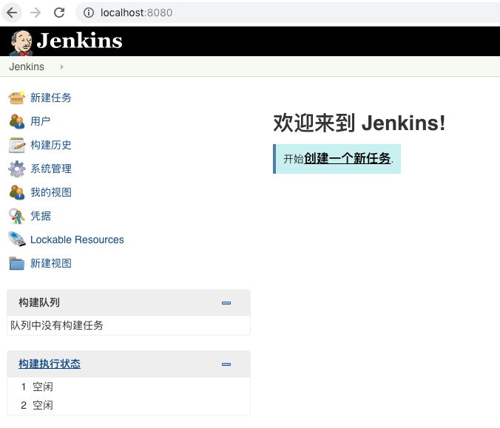Open the 用户 link
Screen dimensions: 500x428
40,121
